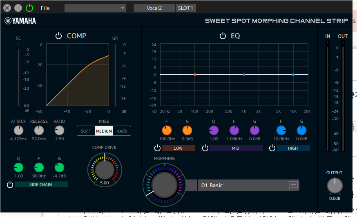Viewport: 357px width, 217px height.
Task: Close the plugin window with X button
Action: (7, 8)
